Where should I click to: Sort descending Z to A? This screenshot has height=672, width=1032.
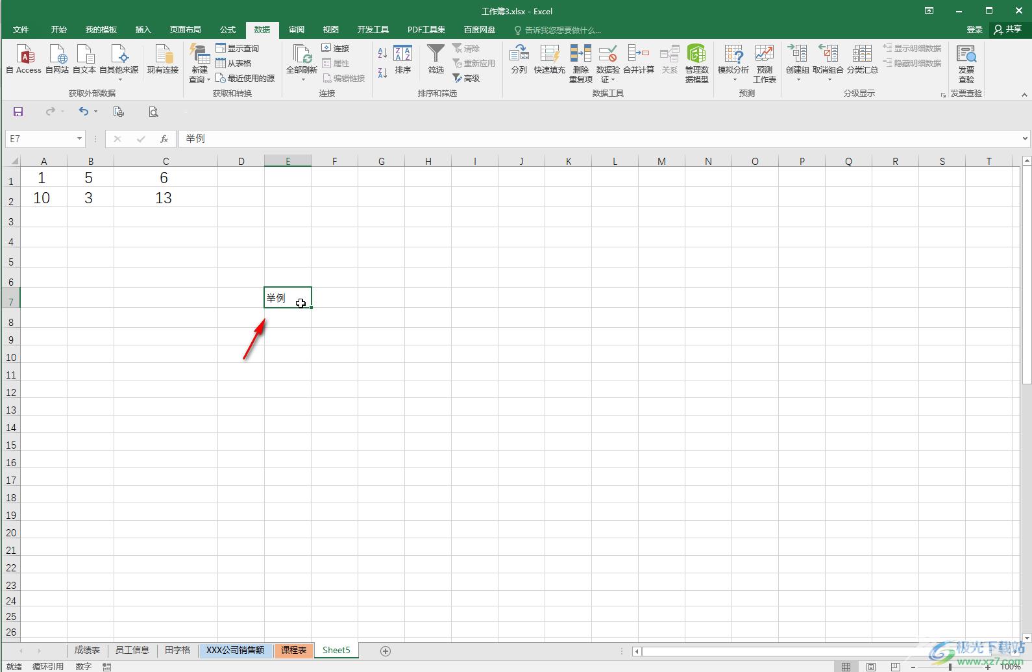pyautogui.click(x=382, y=73)
